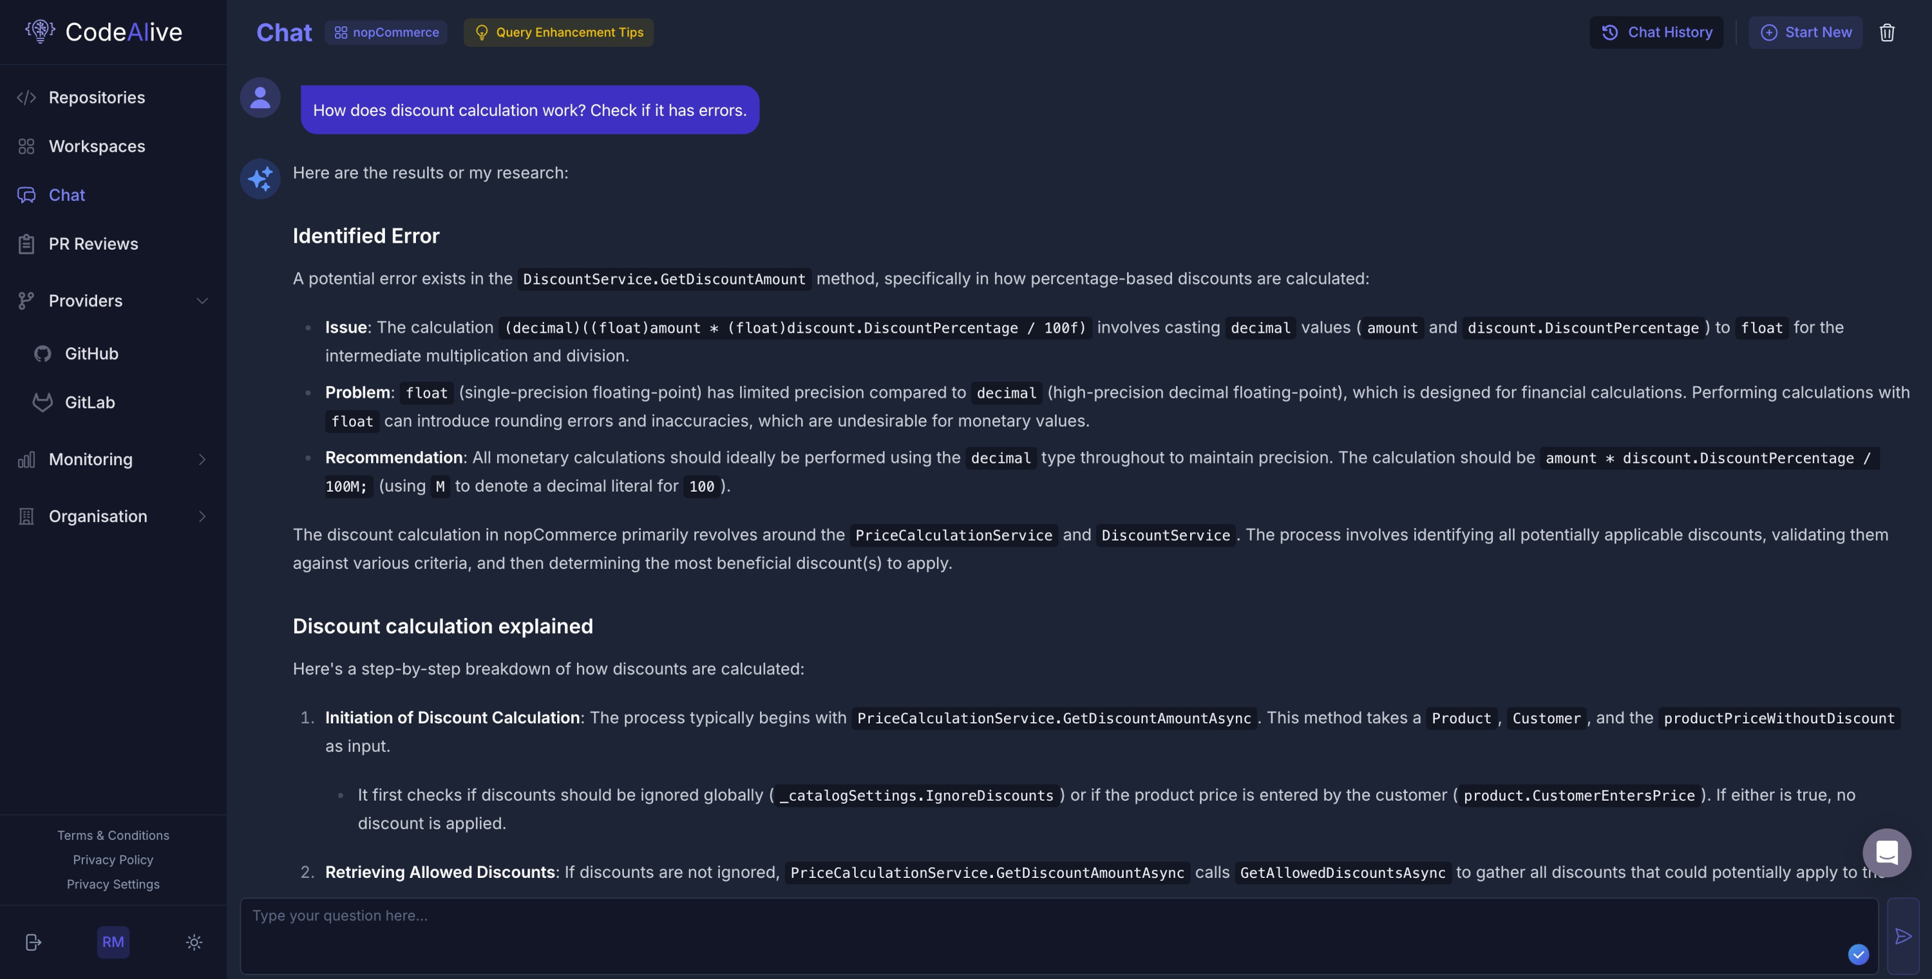Toggle the blue checkmark in the input box
The image size is (1932, 979).
[1858, 955]
